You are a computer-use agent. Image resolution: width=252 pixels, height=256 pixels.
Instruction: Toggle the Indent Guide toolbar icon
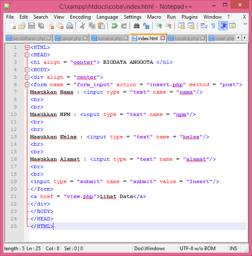[x=223, y=26]
